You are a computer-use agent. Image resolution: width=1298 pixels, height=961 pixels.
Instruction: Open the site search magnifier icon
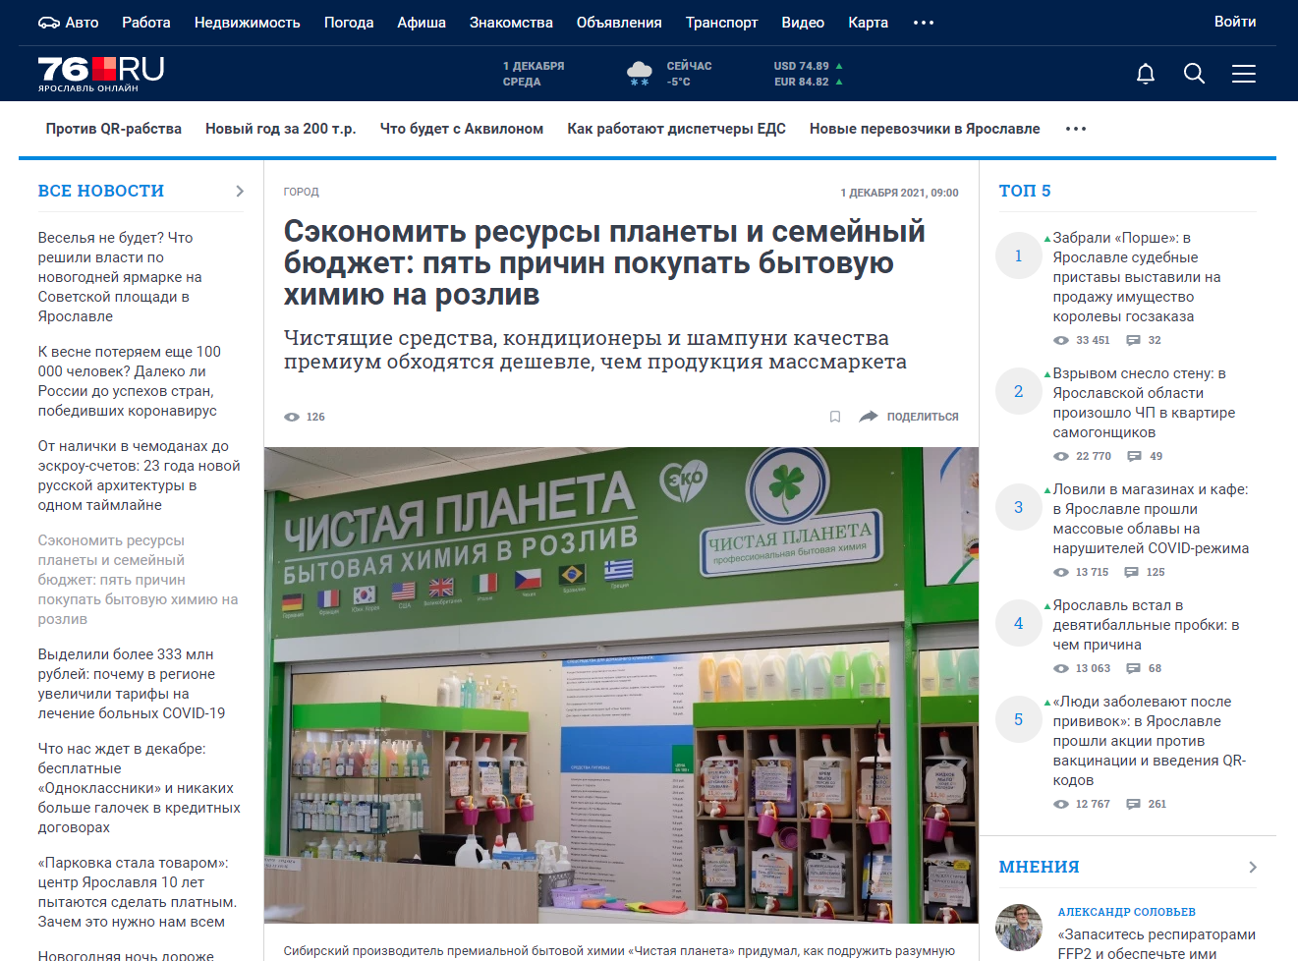tap(1195, 74)
